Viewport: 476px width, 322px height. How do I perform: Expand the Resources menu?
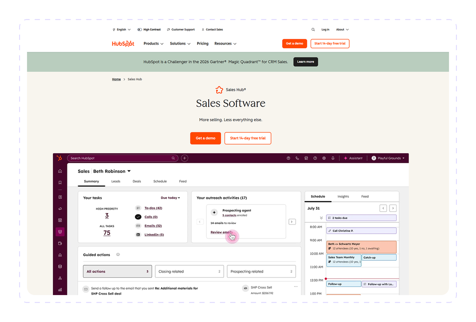pyautogui.click(x=225, y=44)
